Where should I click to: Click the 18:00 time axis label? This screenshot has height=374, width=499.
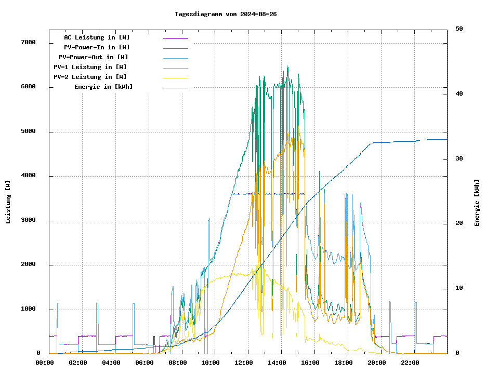(x=343, y=363)
